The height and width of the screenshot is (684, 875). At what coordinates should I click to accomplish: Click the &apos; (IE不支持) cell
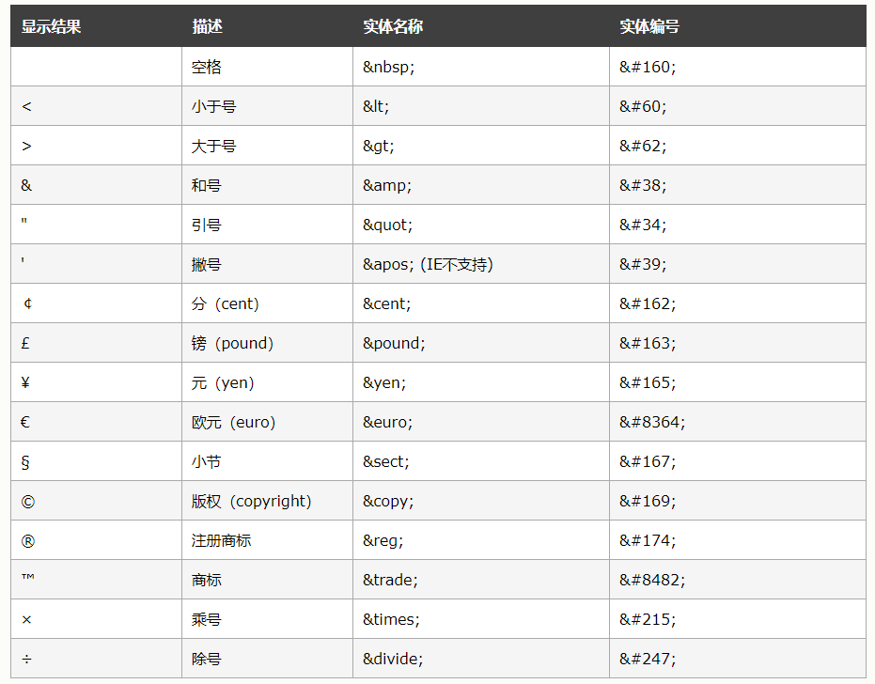pyautogui.click(x=428, y=265)
